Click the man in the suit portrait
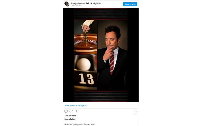Screen dimensions: 202x126 click(x=112, y=55)
